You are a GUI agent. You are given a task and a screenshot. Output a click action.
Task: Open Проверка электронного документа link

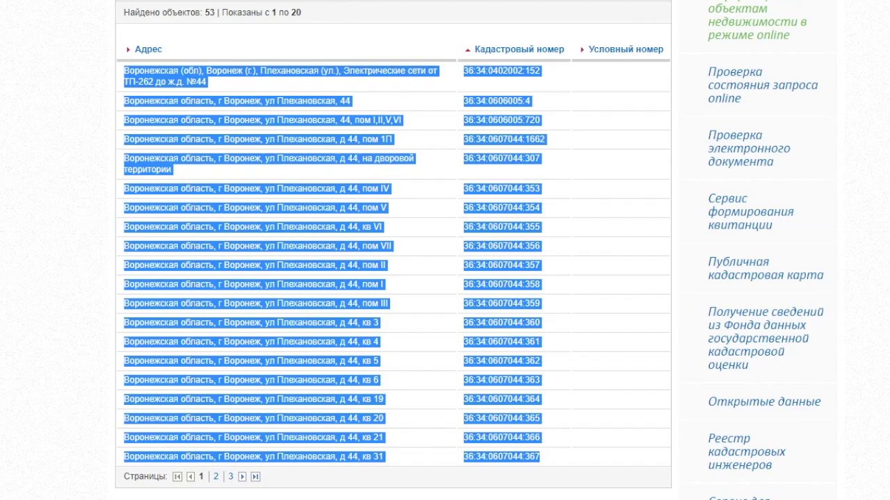coord(749,148)
